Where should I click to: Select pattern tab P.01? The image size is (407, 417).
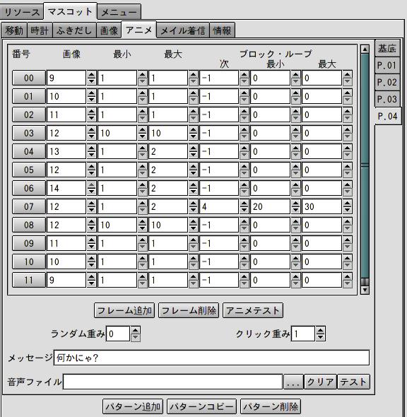tap(387, 66)
